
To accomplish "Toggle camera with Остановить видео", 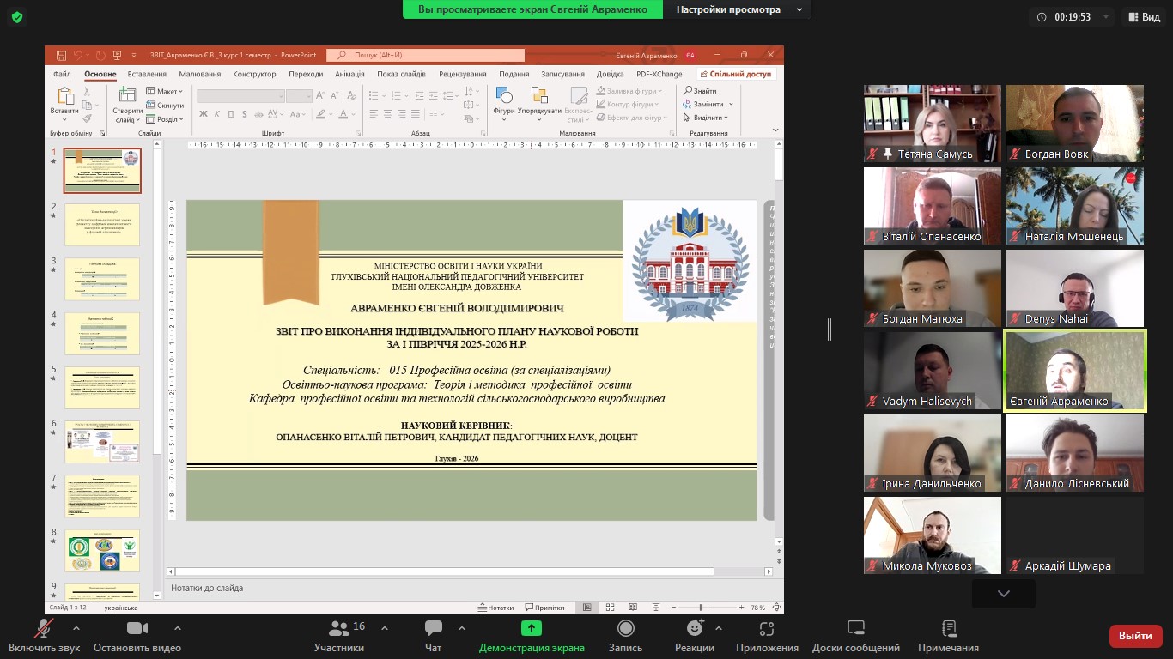I will (137, 629).
